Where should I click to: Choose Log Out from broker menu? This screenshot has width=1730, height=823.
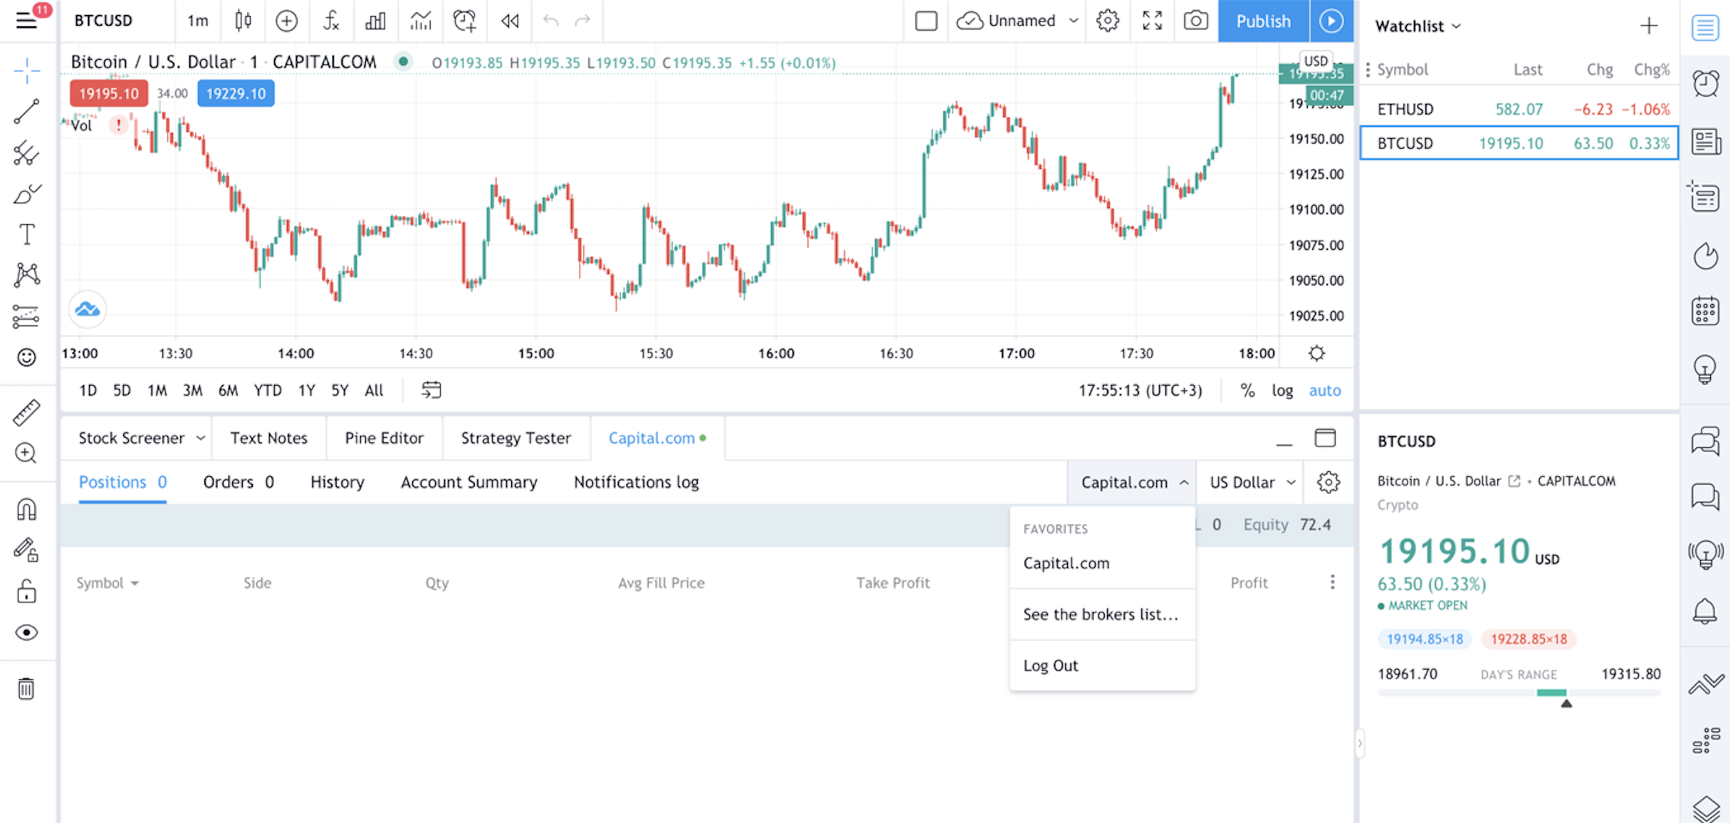pos(1050,666)
